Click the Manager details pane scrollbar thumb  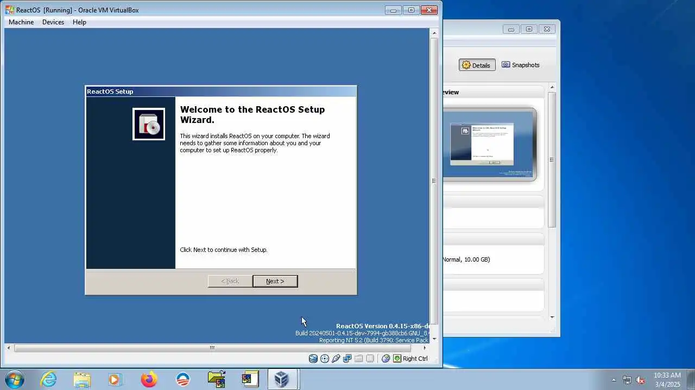(x=552, y=160)
